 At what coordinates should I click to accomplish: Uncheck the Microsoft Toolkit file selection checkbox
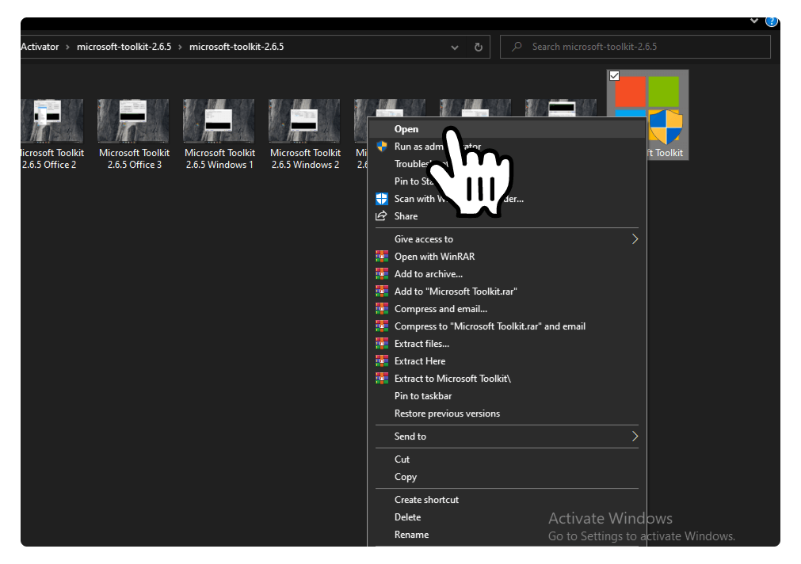[x=615, y=76]
